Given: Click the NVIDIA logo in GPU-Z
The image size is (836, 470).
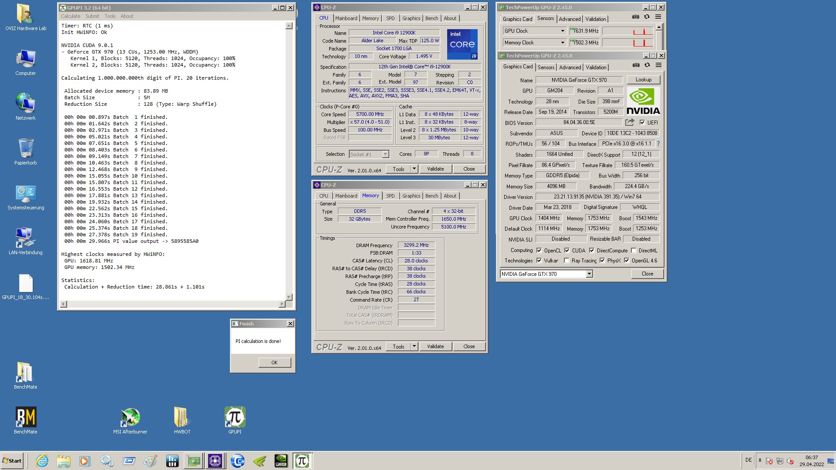Looking at the screenshot, I should [x=643, y=101].
